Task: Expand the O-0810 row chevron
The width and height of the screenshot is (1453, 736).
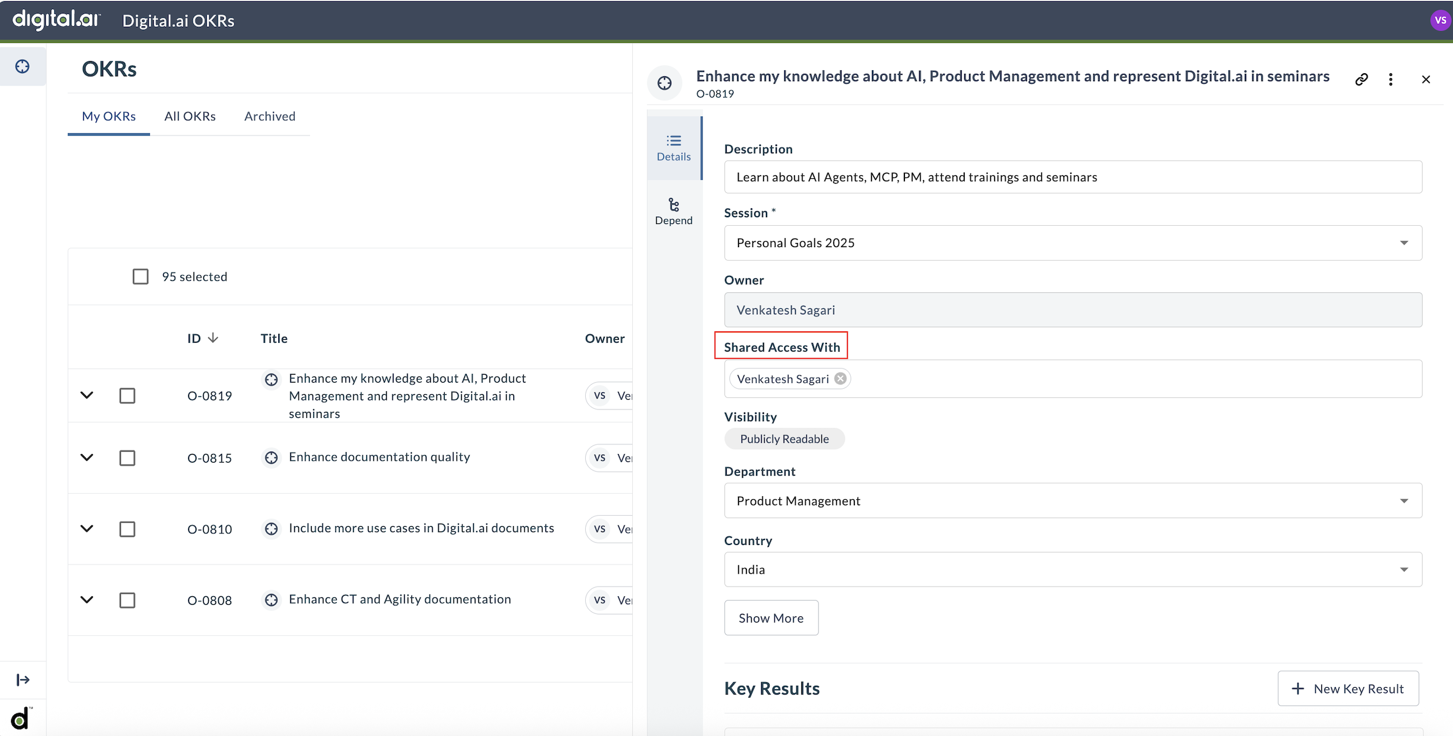Action: point(87,529)
